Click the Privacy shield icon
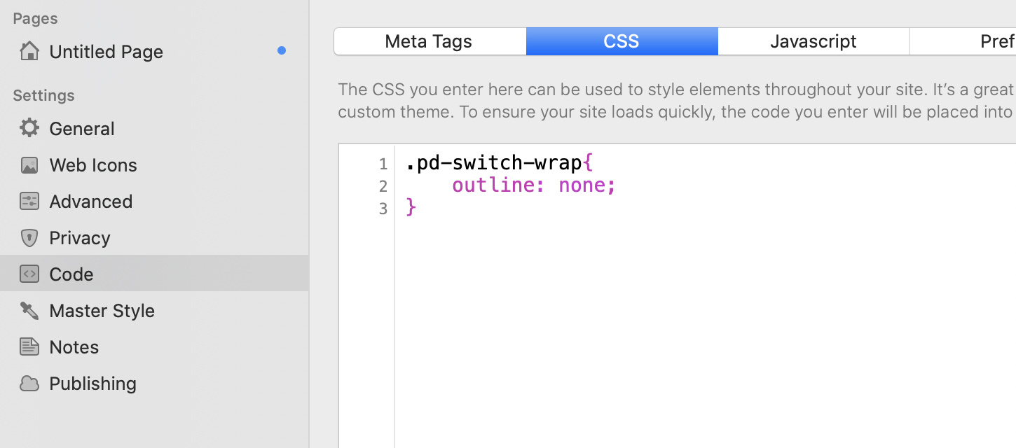The width and height of the screenshot is (1016, 448). pyautogui.click(x=29, y=237)
